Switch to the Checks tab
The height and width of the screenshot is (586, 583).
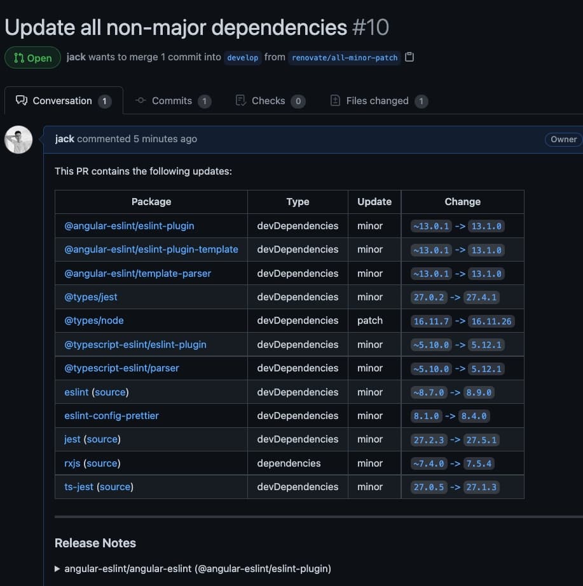pyautogui.click(x=270, y=100)
